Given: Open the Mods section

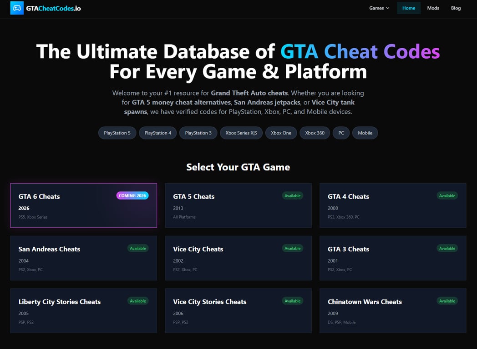Looking at the screenshot, I should (433, 8).
